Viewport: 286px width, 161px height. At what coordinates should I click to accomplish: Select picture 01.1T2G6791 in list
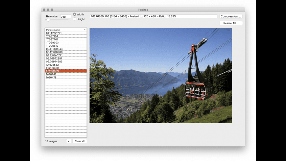(66, 33)
